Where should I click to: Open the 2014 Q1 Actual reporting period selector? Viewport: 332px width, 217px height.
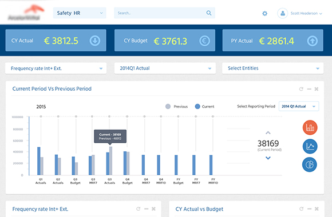pos(299,106)
